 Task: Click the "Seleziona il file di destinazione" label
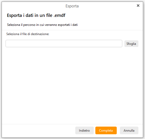28,34
